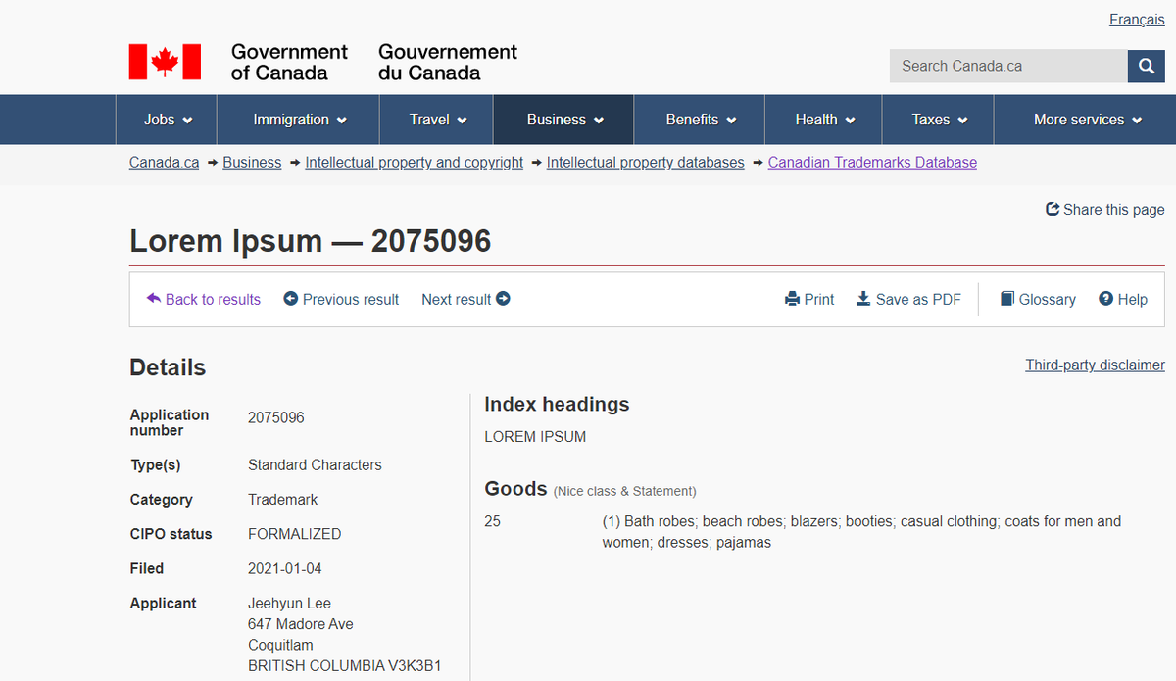Click the Trademark category value
The height and width of the screenshot is (681, 1176).
tap(283, 500)
